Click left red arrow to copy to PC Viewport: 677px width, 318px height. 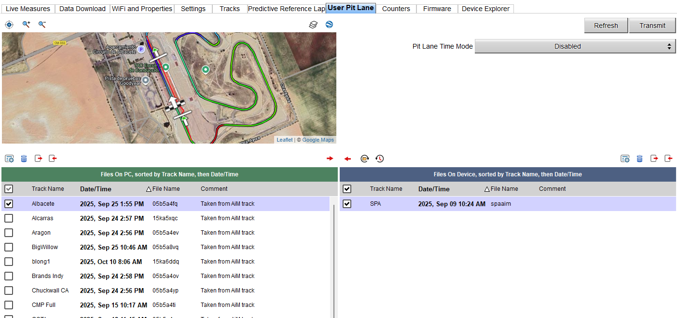point(347,159)
